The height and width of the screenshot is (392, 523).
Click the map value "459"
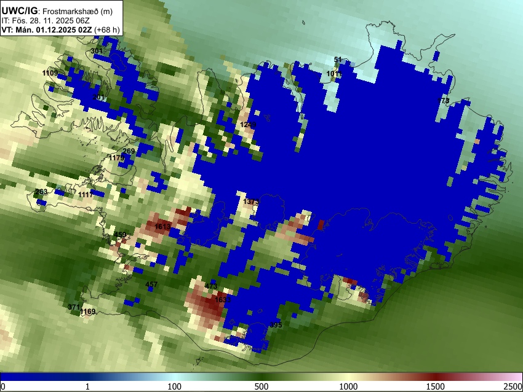[x=120, y=235]
